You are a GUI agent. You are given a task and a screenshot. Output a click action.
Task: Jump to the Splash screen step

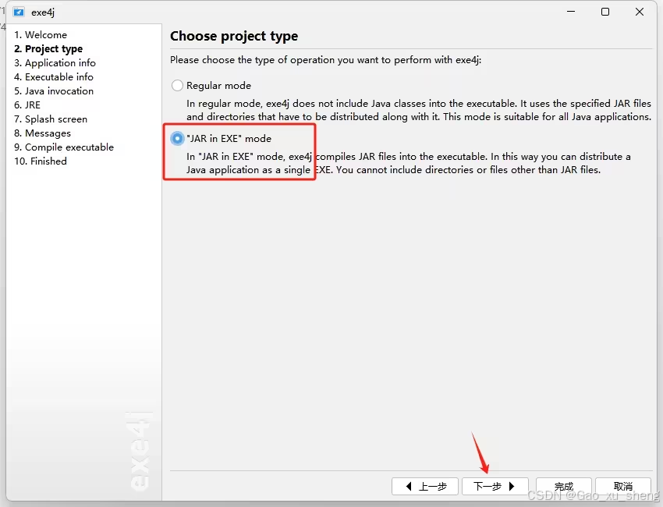[51, 119]
